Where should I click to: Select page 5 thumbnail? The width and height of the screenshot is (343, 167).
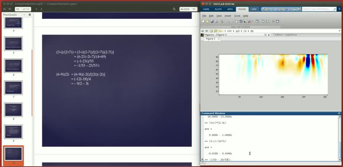pos(13,43)
